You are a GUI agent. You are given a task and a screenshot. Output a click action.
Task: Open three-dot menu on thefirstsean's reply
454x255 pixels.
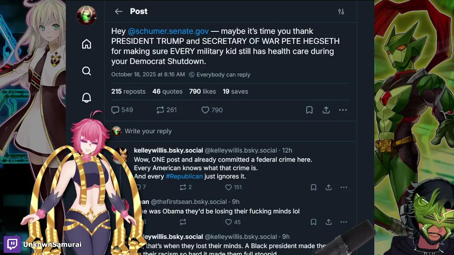coord(343,222)
